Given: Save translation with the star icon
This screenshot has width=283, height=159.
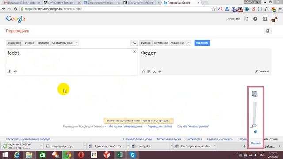Looking at the screenshot, I should pos(143,72).
